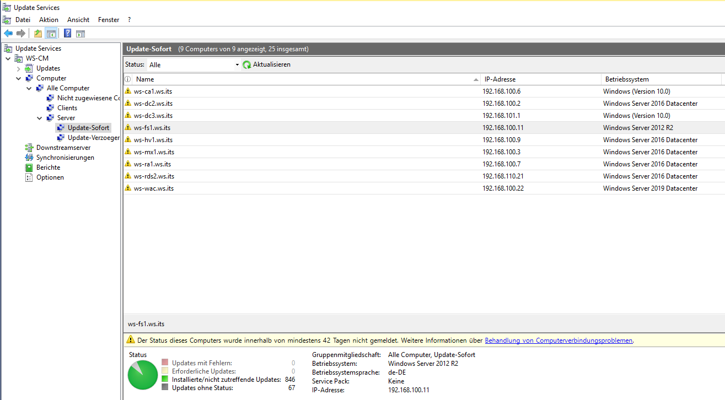725x400 pixels.
Task: Collapse the Server tree node
Action: pyautogui.click(x=40, y=118)
